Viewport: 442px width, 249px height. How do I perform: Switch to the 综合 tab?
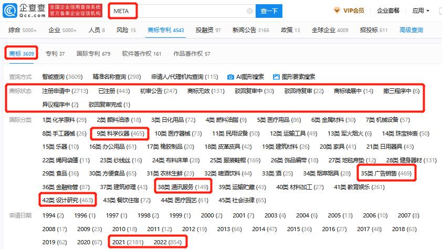[22, 30]
